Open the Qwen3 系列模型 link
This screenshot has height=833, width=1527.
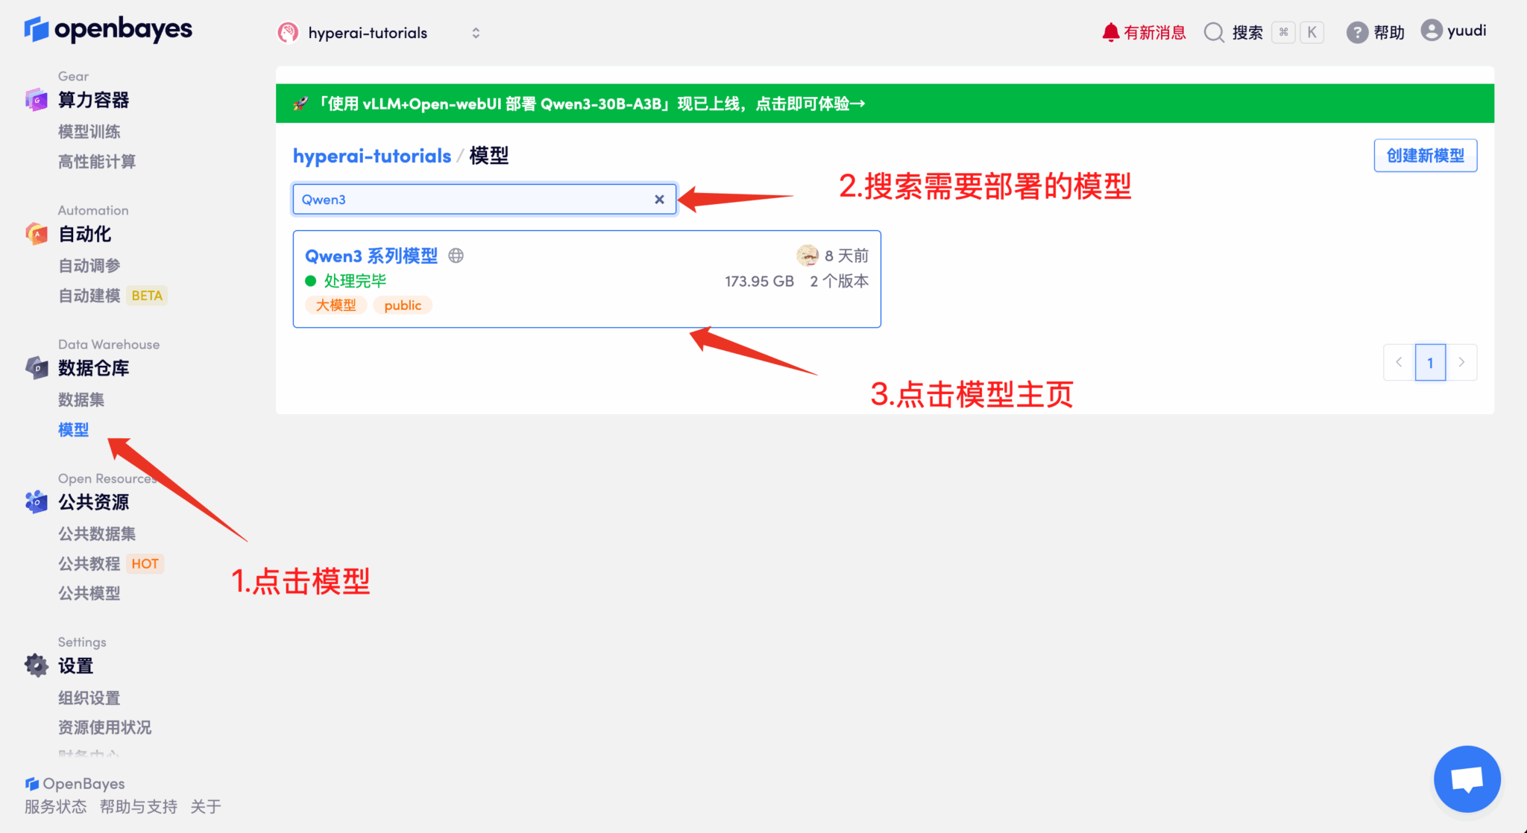pos(371,256)
